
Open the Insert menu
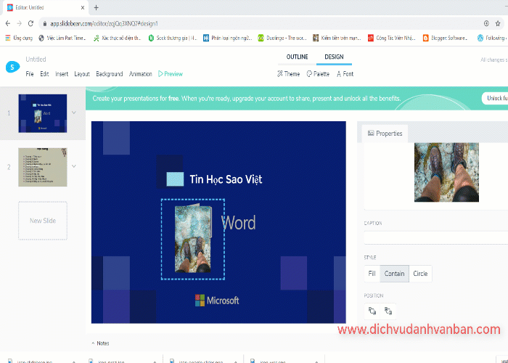coord(62,74)
